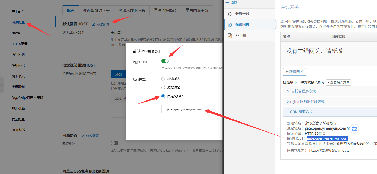Enable the 回源协议 toggle switch
377x174 pixels.
(115, 143)
